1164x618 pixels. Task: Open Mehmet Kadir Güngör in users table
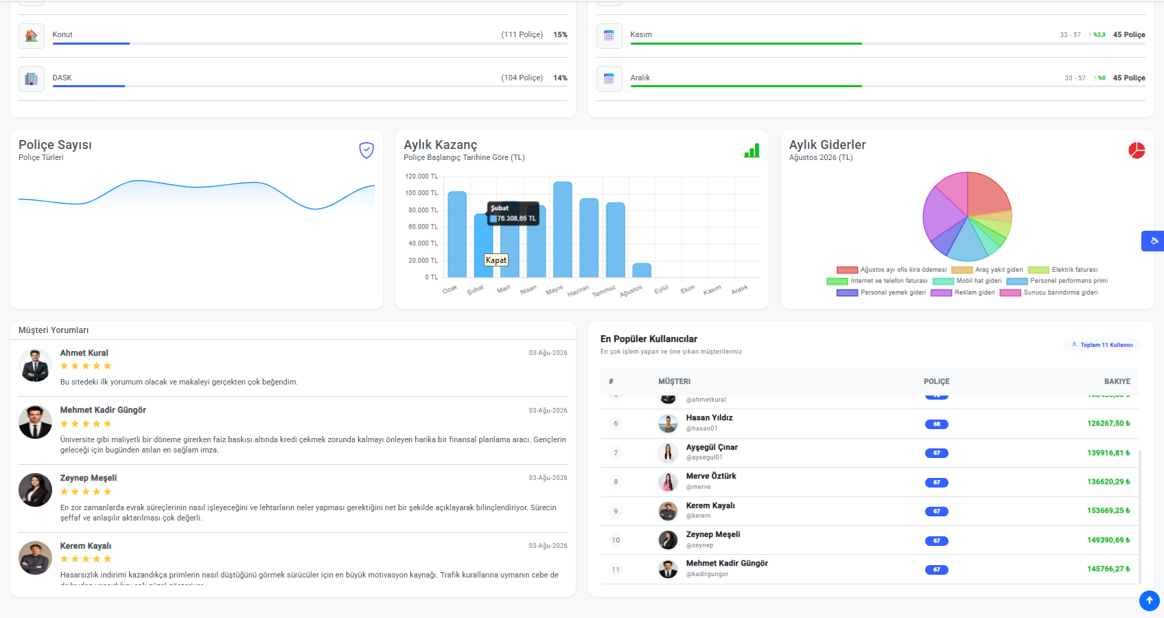(727, 563)
